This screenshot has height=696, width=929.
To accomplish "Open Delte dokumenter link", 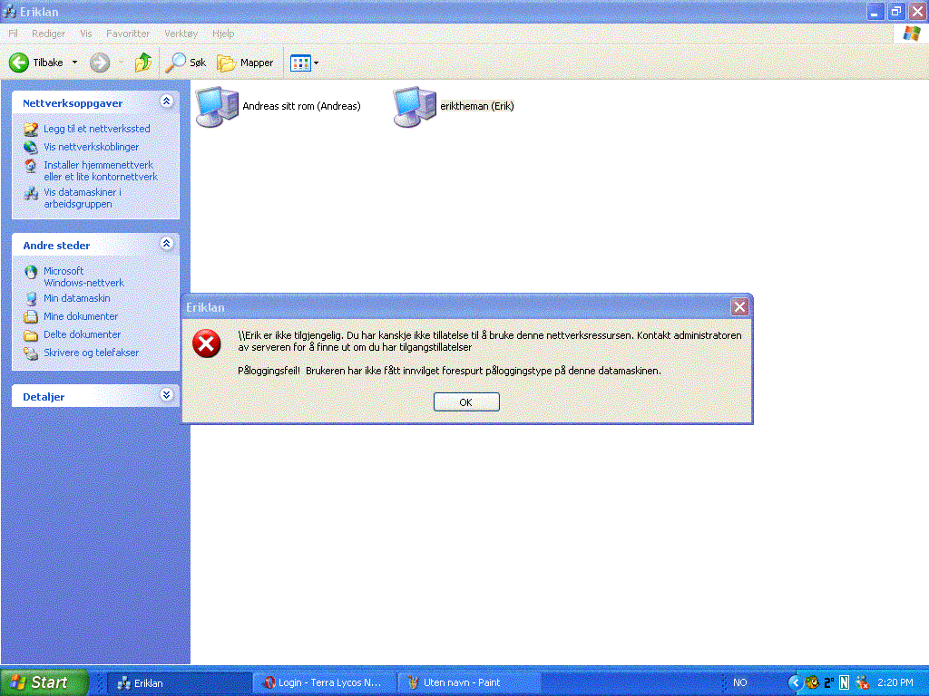I will coord(83,334).
